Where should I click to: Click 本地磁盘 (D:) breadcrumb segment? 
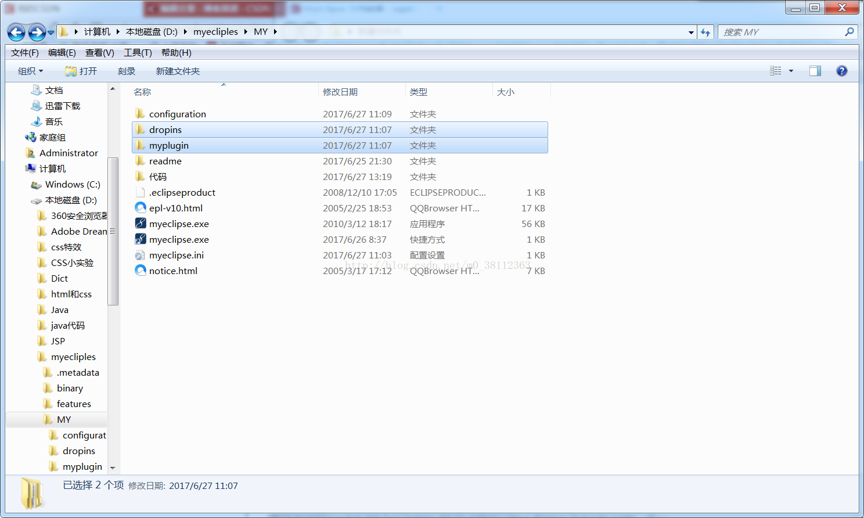152,32
